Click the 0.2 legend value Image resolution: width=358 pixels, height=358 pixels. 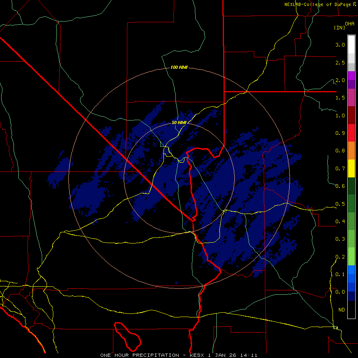(340, 257)
